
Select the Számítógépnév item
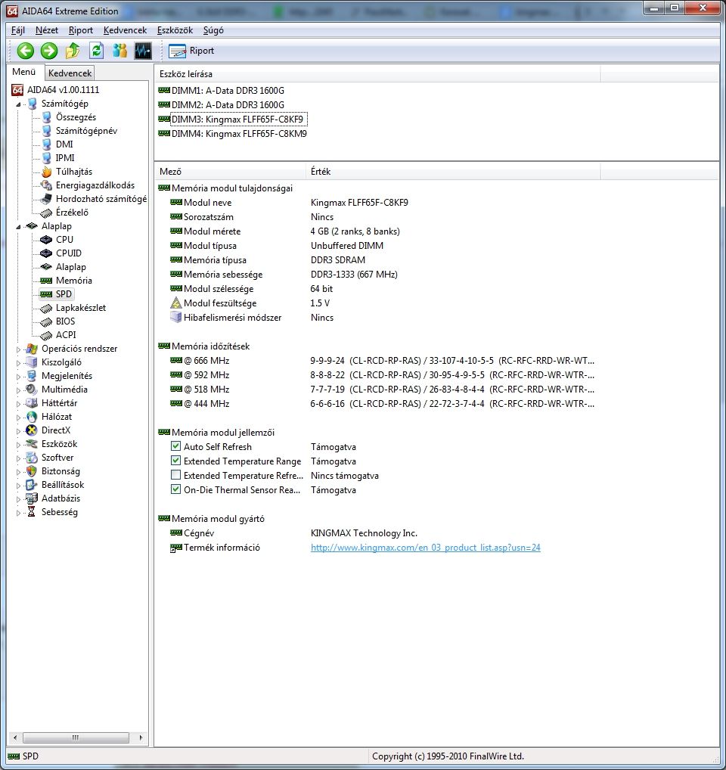(x=86, y=131)
